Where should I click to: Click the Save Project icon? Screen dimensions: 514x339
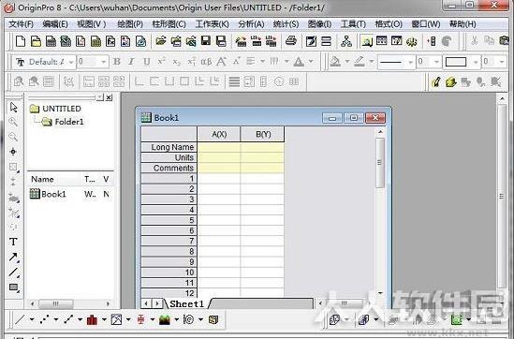point(206,41)
